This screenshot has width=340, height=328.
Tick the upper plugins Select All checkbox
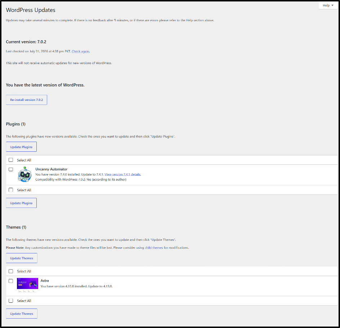click(11, 160)
